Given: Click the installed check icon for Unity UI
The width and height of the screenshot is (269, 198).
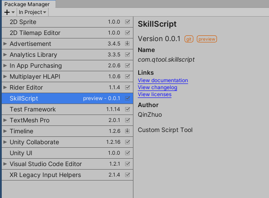Looking at the screenshot, I should point(127,153).
